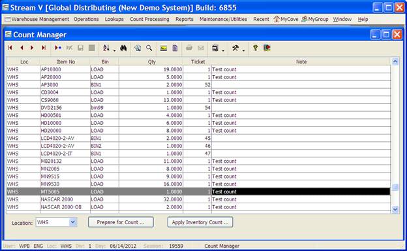Click scroll down arrow of grid
The height and width of the screenshot is (251, 407).
point(395,209)
